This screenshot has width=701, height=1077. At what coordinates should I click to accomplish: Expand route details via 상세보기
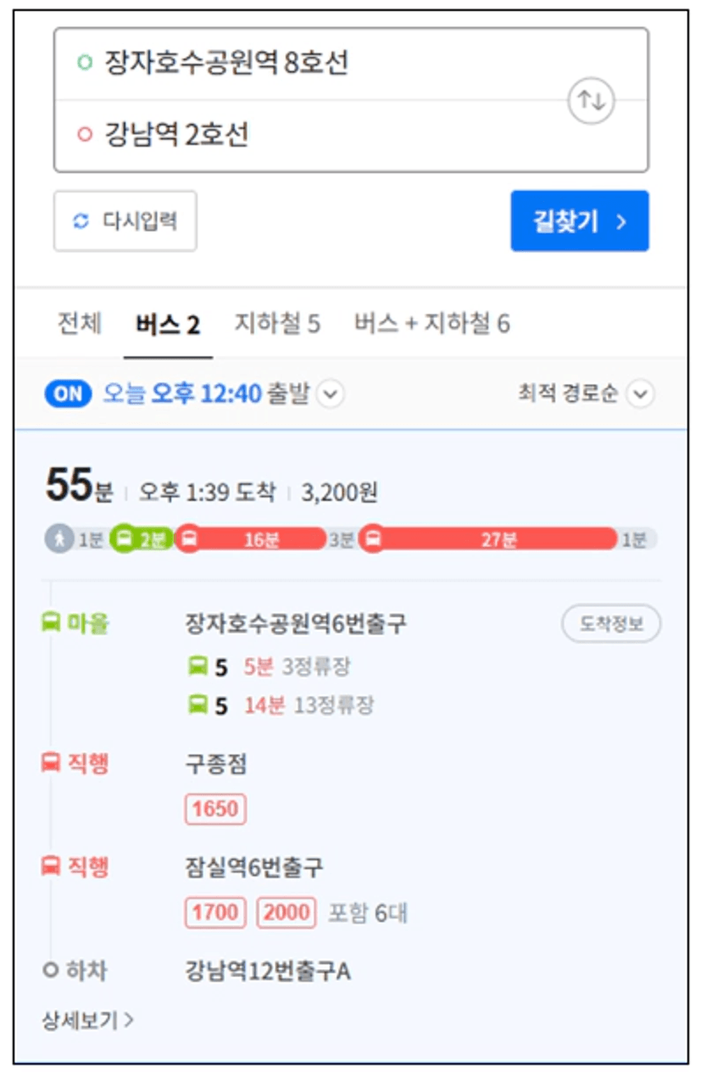pyautogui.click(x=87, y=1019)
